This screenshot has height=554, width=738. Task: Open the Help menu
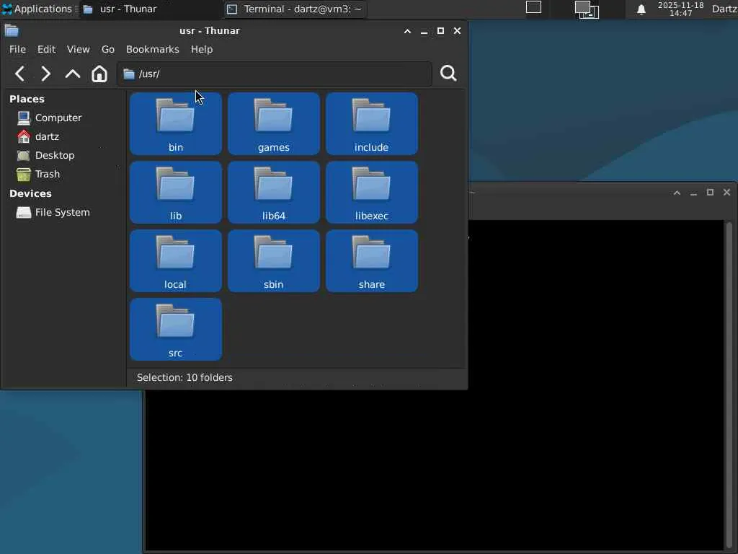point(202,50)
